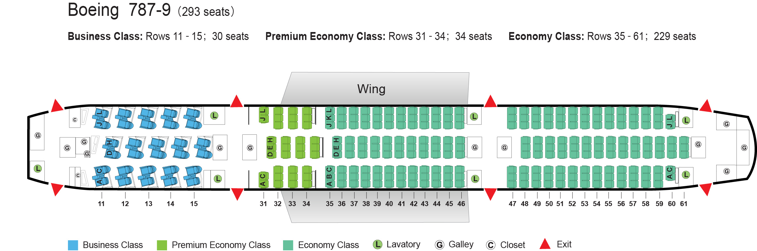Image resolution: width=757 pixels, height=251 pixels.
Task: Click the Boeing 787-9 title
Action: click(119, 10)
